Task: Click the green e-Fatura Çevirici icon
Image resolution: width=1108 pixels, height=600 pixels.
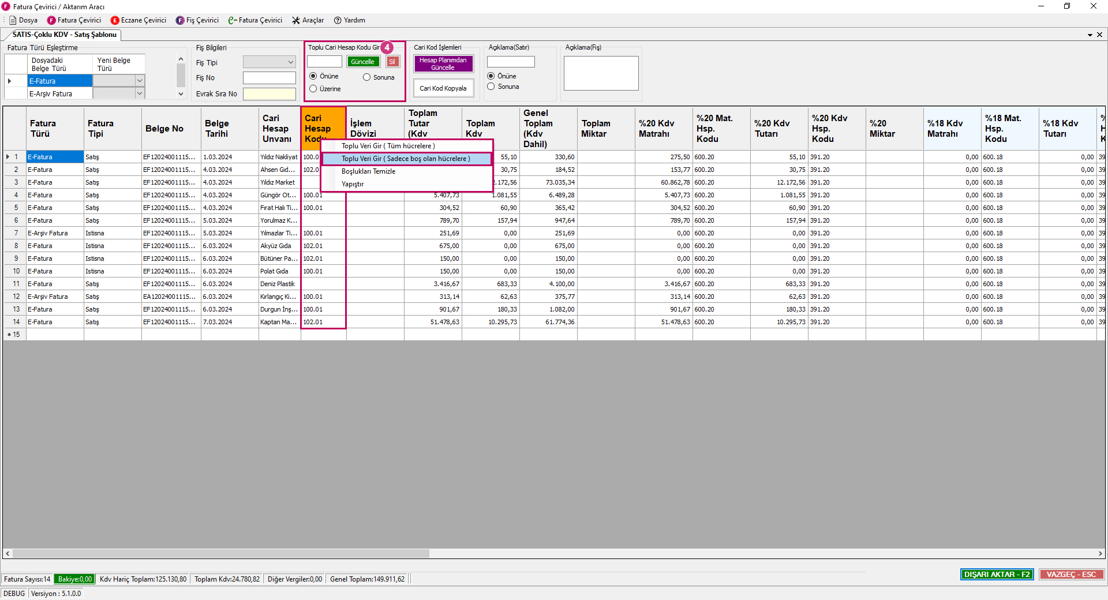Action: [233, 20]
